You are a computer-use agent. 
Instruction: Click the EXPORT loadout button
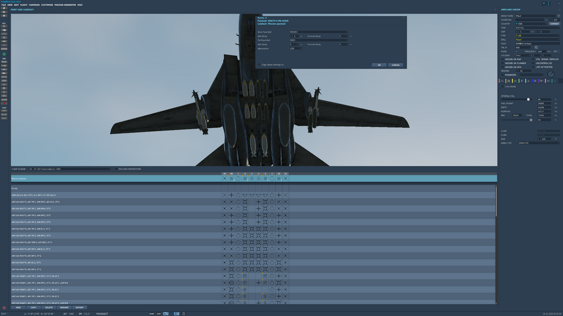[x=80, y=308]
